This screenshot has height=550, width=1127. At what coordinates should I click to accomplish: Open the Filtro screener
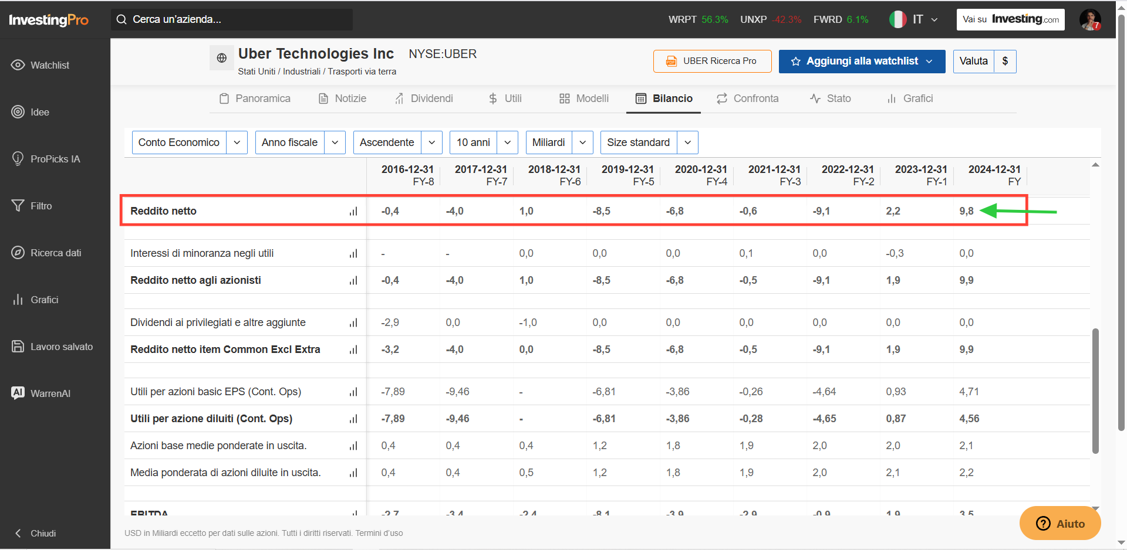pyautogui.click(x=32, y=206)
